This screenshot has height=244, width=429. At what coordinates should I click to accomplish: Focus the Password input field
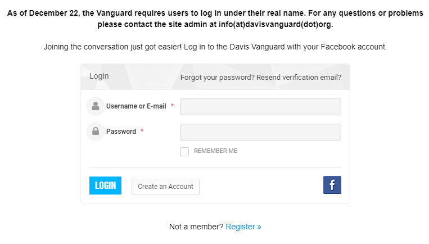click(x=260, y=132)
